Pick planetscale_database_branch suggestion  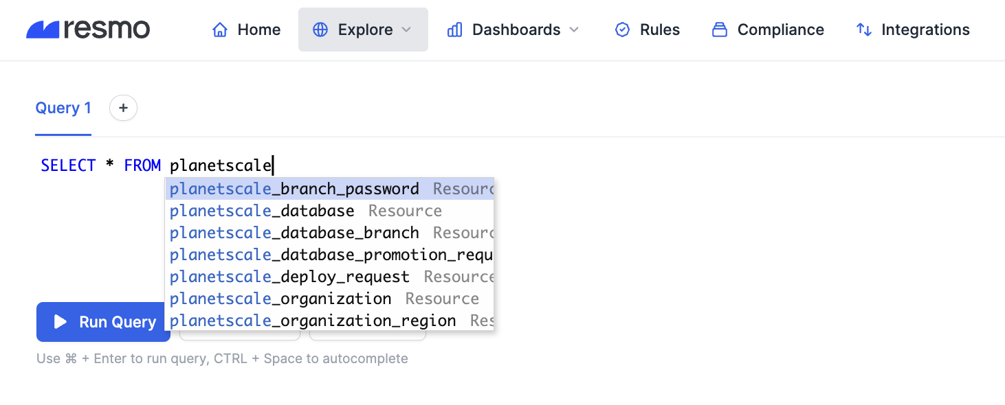click(x=294, y=233)
